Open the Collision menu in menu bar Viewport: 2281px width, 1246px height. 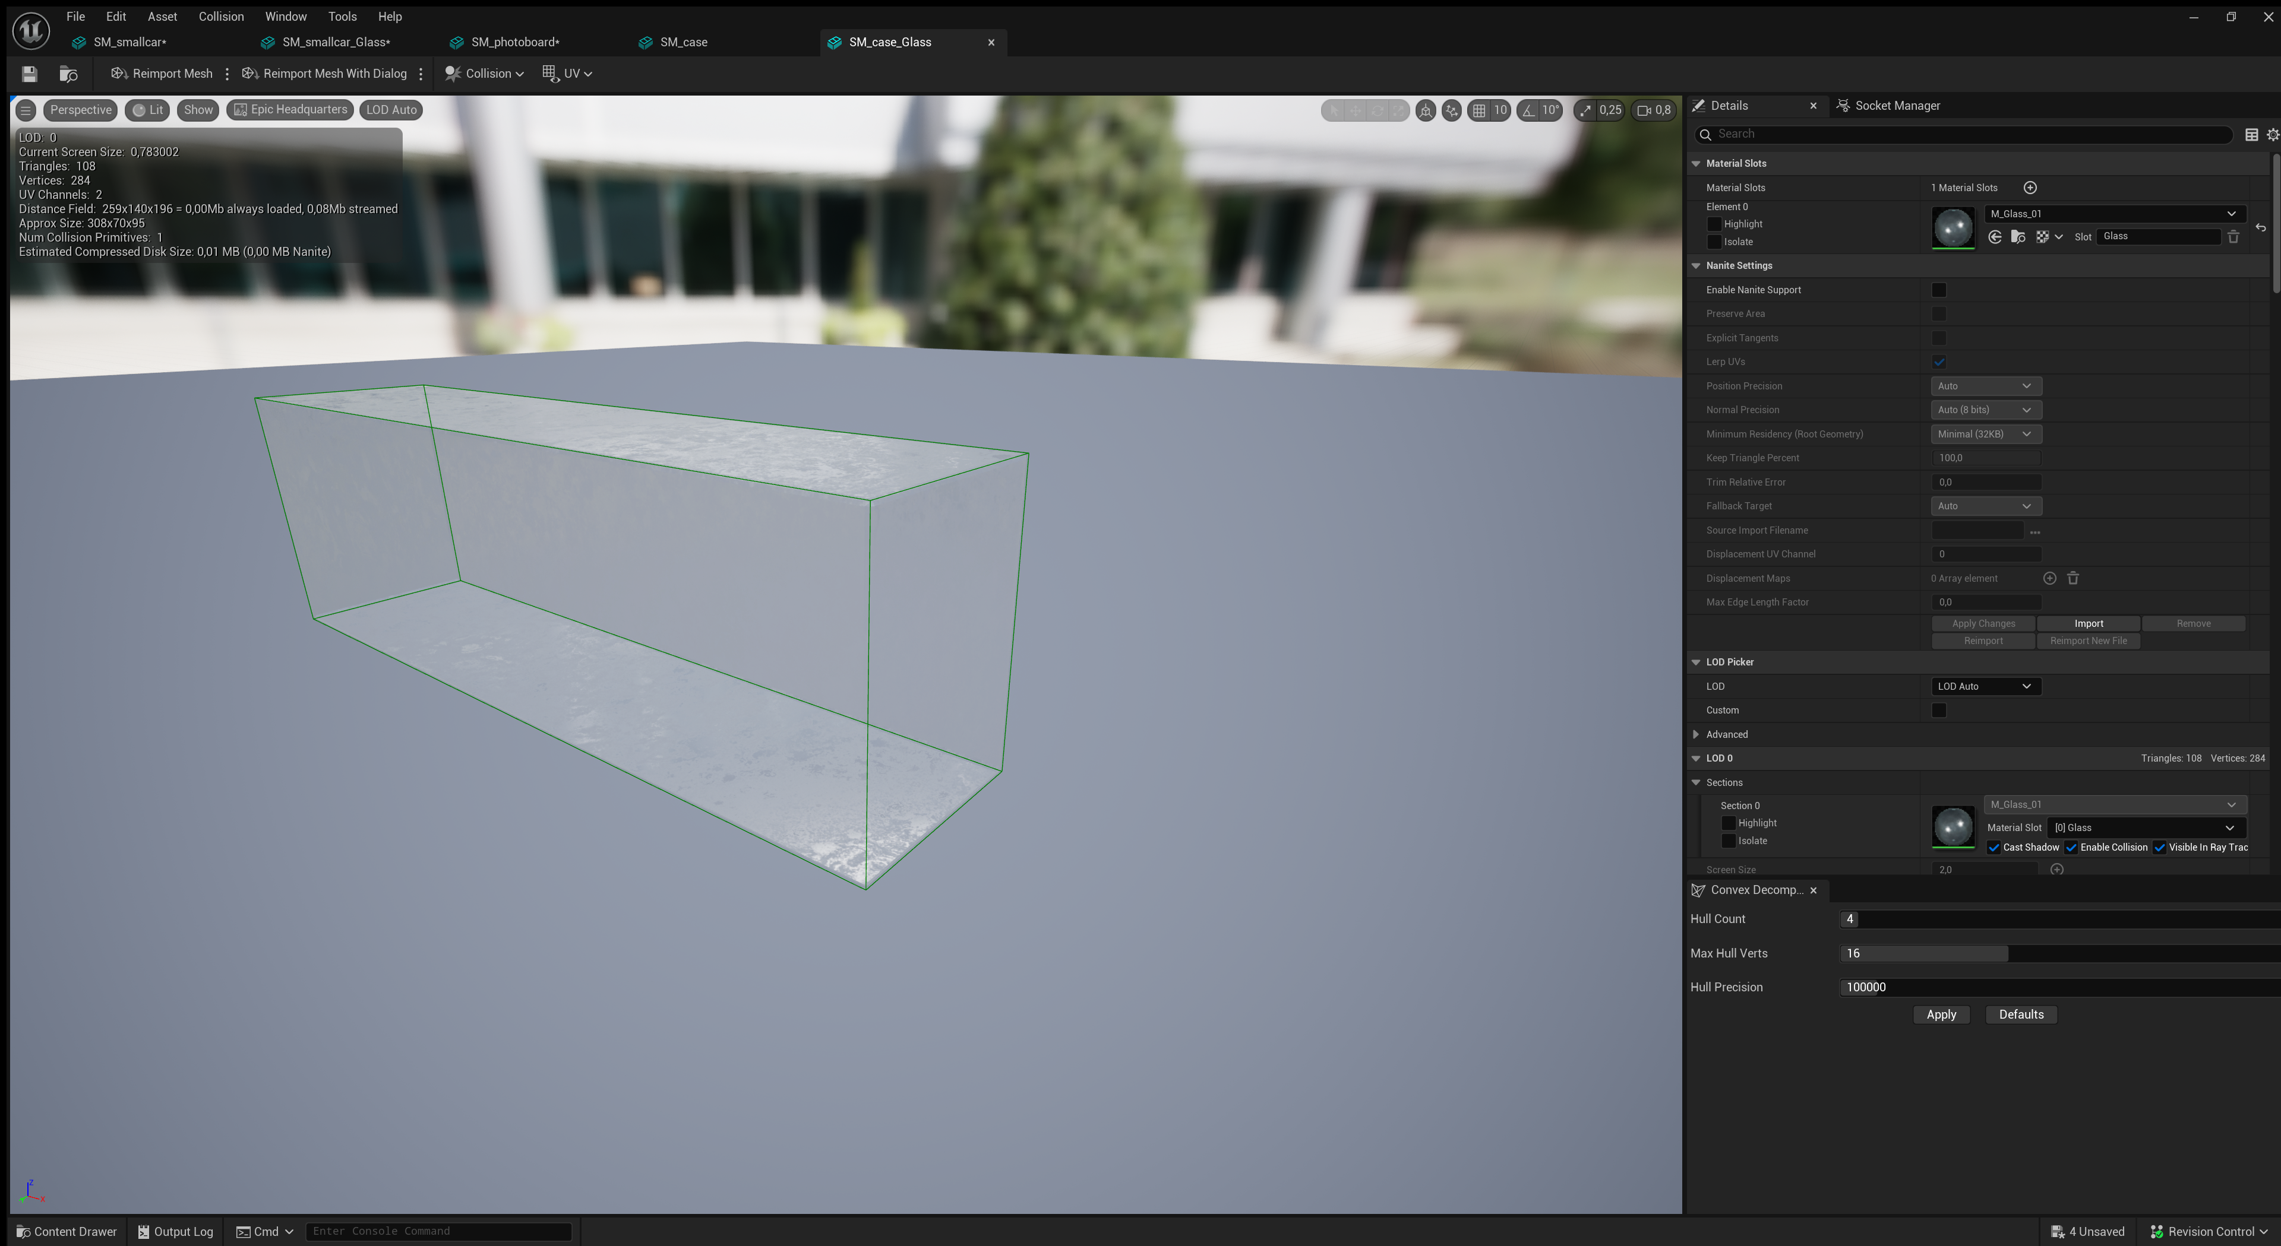[x=220, y=16]
